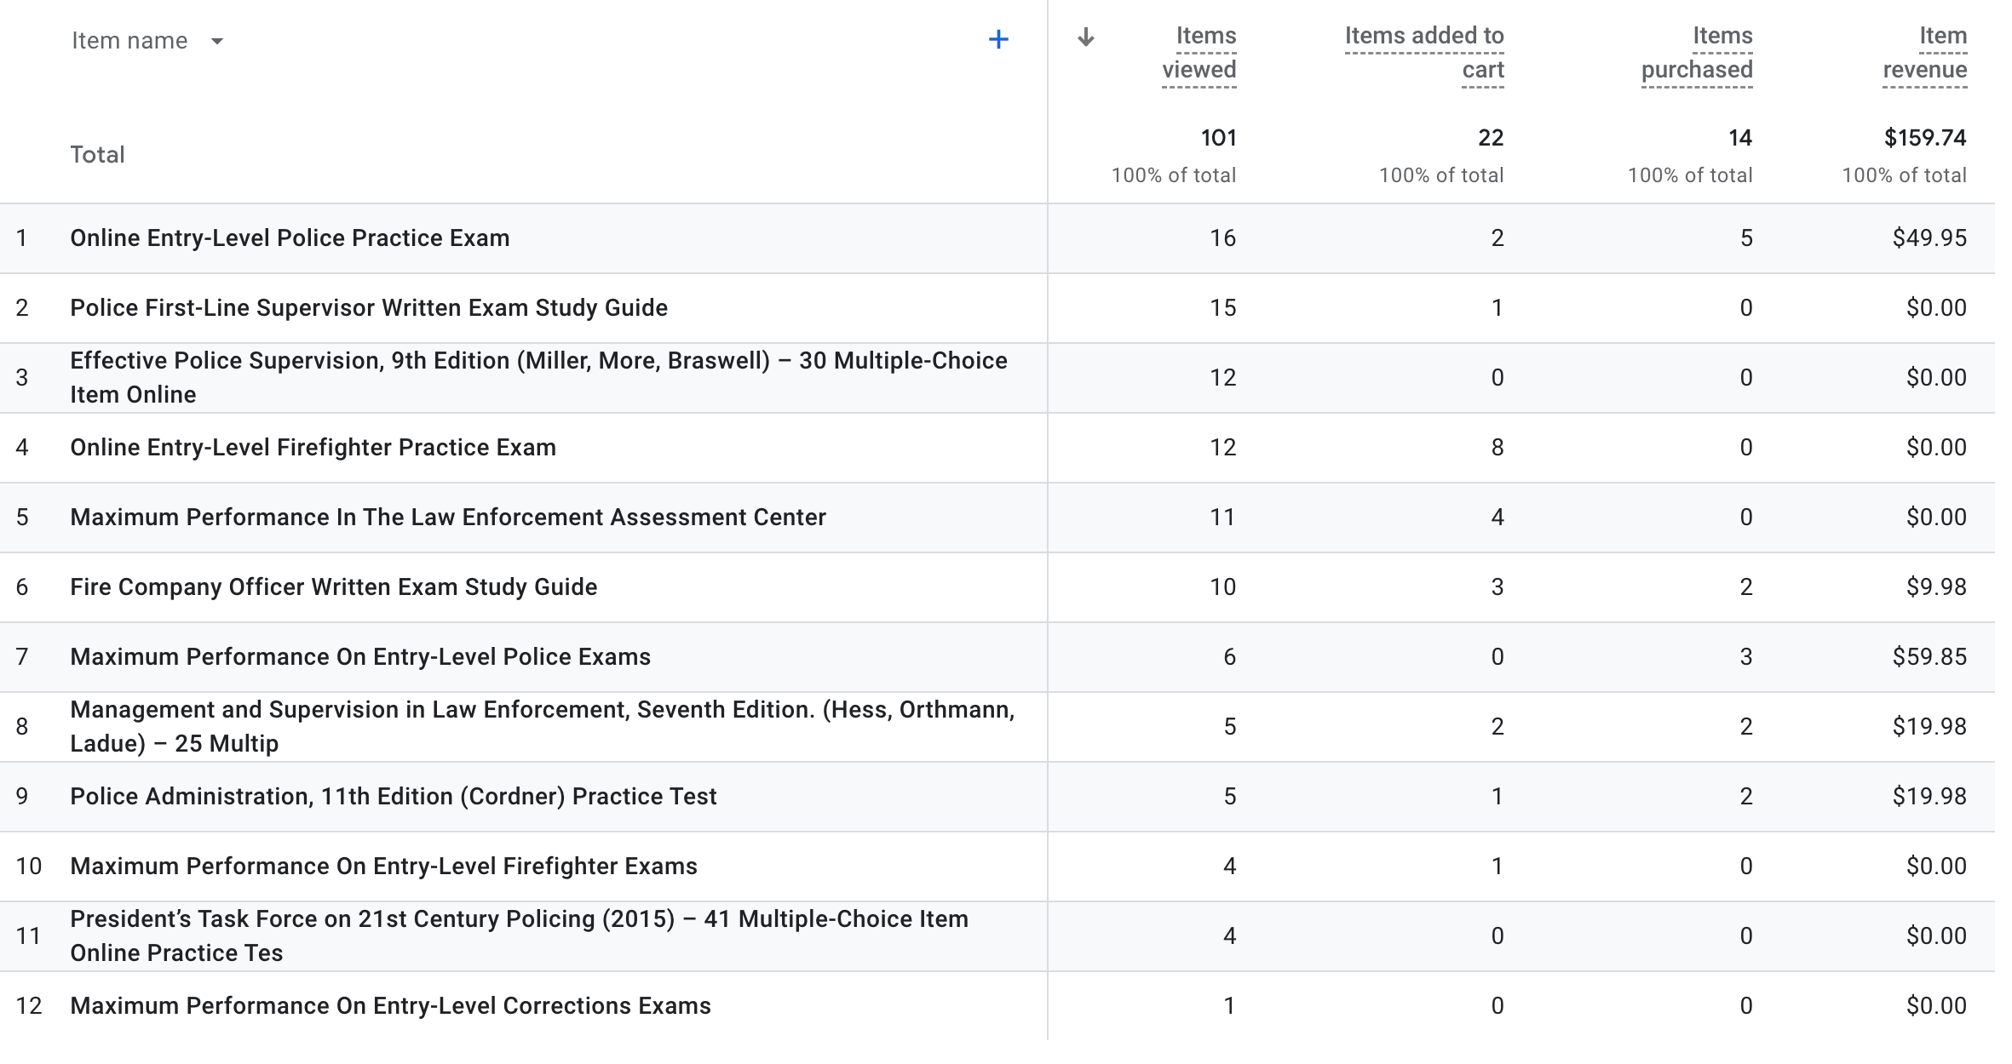Select Online Entry-Level Police Practice Exam row
Screen dimensions: 2012x1064
pyautogui.click(x=290, y=238)
